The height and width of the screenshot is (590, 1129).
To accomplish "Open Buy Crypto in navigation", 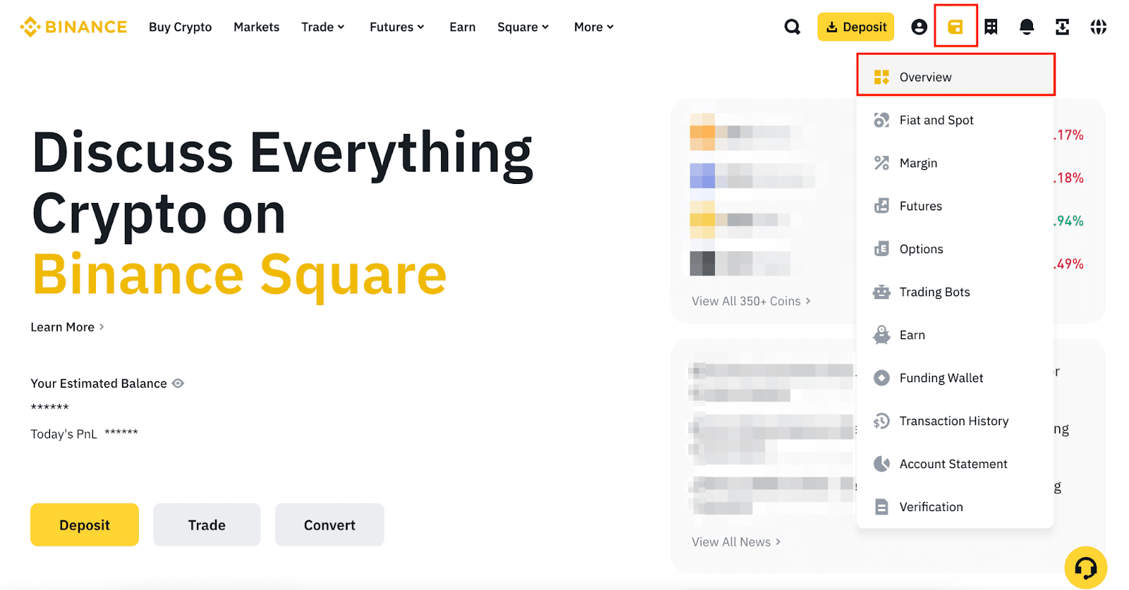I will [180, 27].
